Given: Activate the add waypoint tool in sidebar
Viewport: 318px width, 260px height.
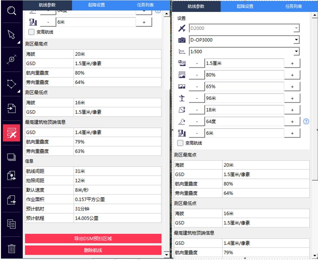Looking at the screenshot, I should pyautogui.click(x=11, y=59).
